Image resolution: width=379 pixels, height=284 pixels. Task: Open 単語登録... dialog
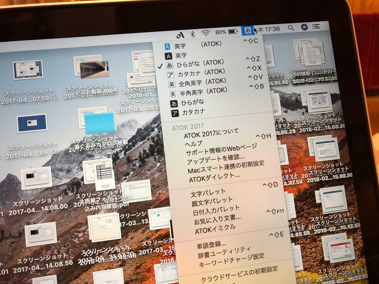211,244
